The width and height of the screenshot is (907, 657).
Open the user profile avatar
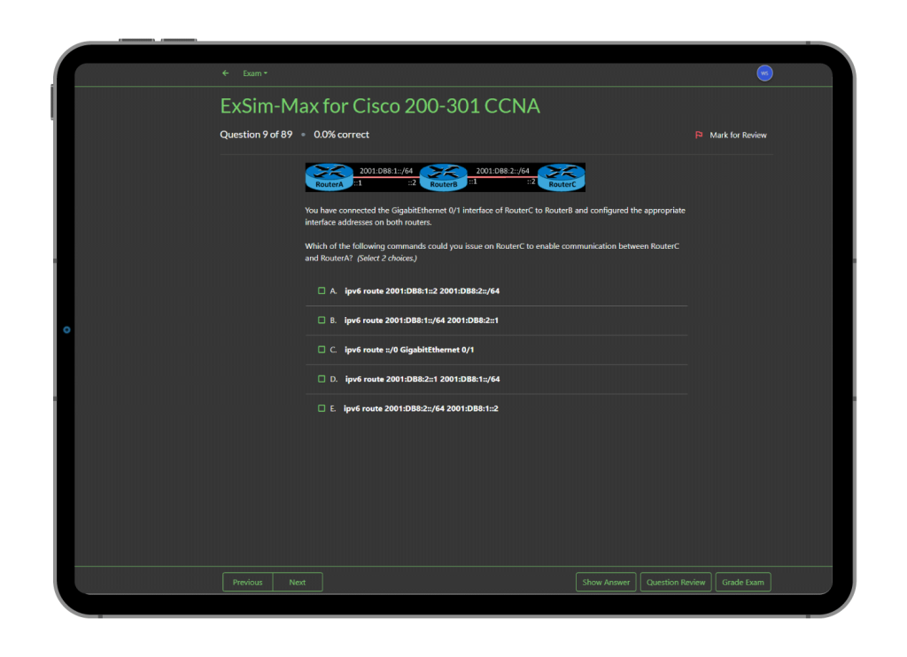tap(764, 73)
